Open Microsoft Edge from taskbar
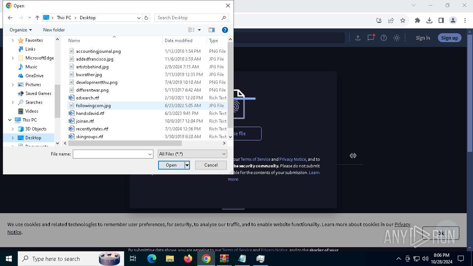This screenshot has height=266, width=473. click(152, 259)
